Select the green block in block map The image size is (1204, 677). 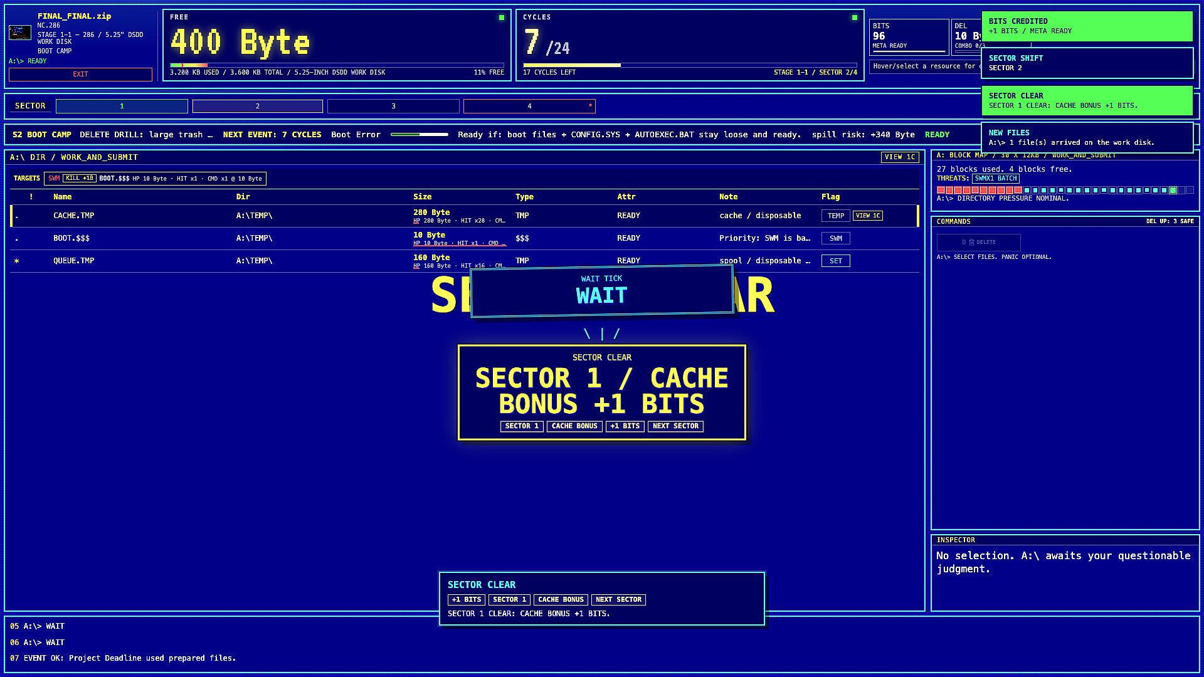(x=1173, y=190)
